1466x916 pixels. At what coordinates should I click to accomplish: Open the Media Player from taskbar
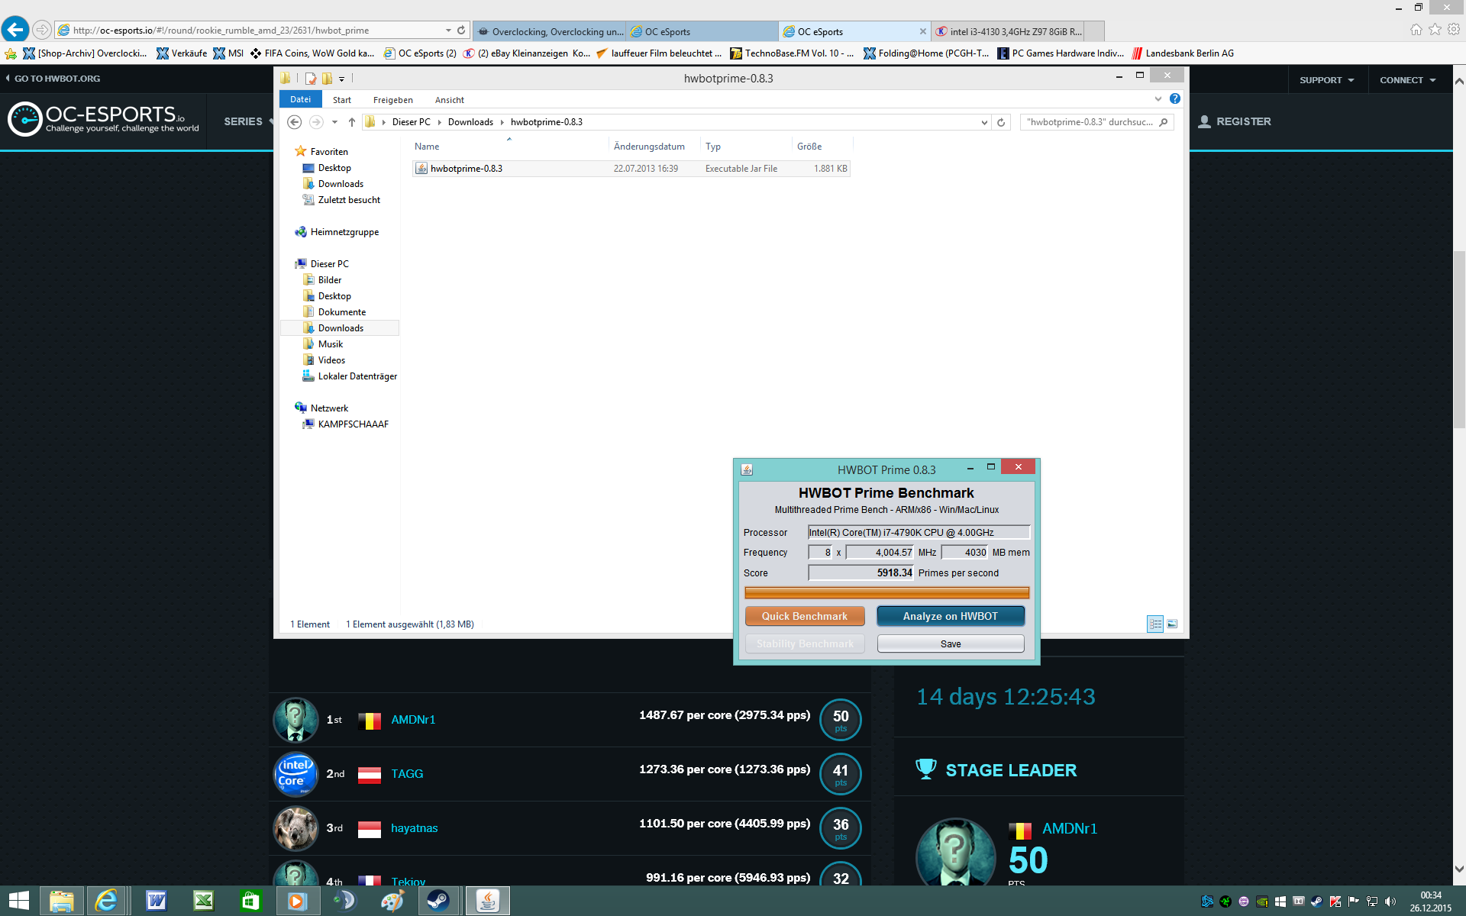pyautogui.click(x=297, y=901)
